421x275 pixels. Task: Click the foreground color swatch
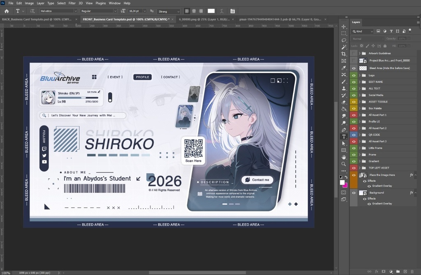[343, 182]
